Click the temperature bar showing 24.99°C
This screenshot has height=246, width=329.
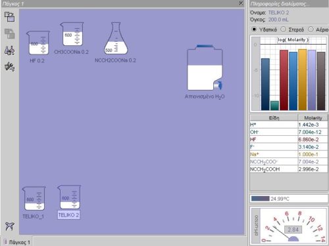click(261, 199)
